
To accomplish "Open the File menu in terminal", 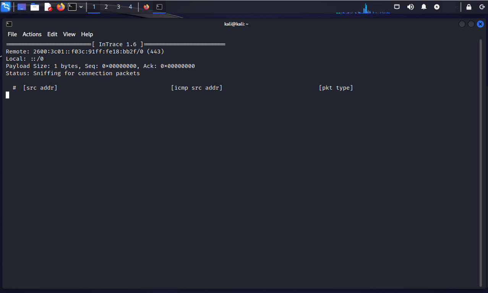I will tap(12, 34).
